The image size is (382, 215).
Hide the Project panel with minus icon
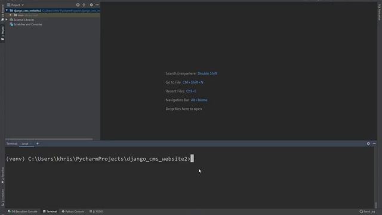pos(97,5)
